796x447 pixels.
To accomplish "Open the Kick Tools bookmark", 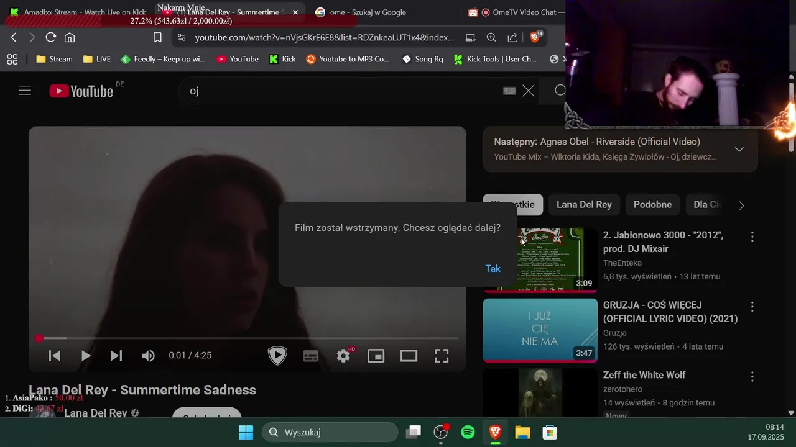I will click(x=495, y=59).
